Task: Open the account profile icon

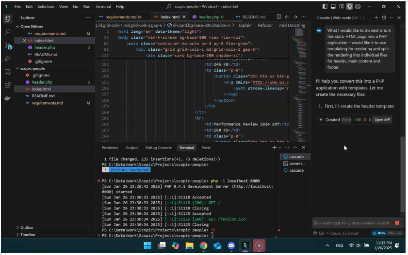Action: point(358,6)
